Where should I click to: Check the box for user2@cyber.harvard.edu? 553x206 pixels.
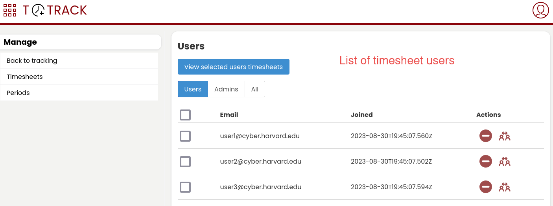click(x=185, y=162)
